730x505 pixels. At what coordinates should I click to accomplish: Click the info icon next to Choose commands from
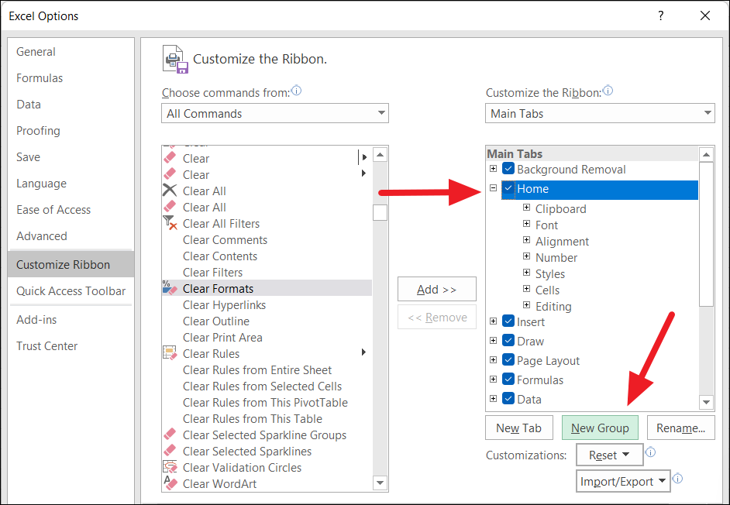pos(296,91)
